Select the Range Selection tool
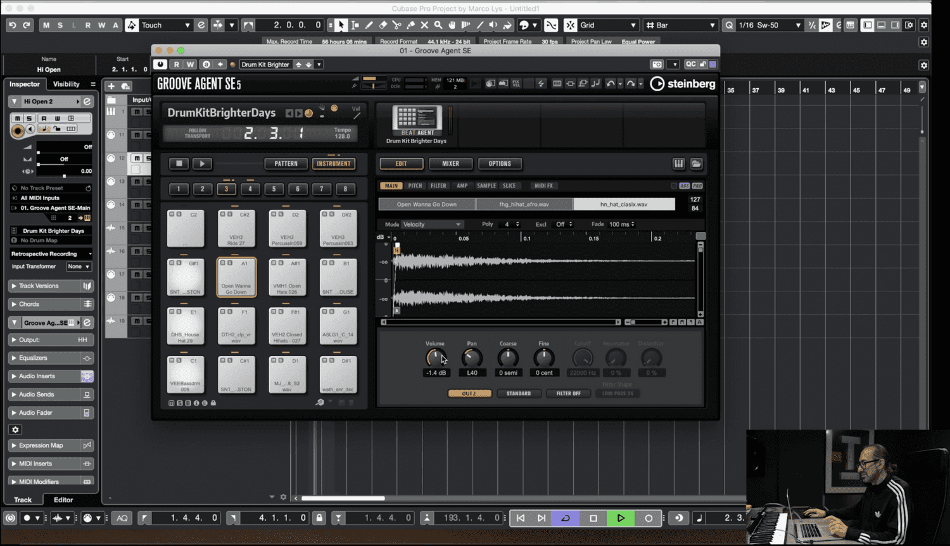Image resolution: width=950 pixels, height=546 pixels. 355,25
